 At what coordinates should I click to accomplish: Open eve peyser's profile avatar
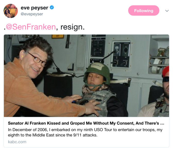click(x=11, y=11)
